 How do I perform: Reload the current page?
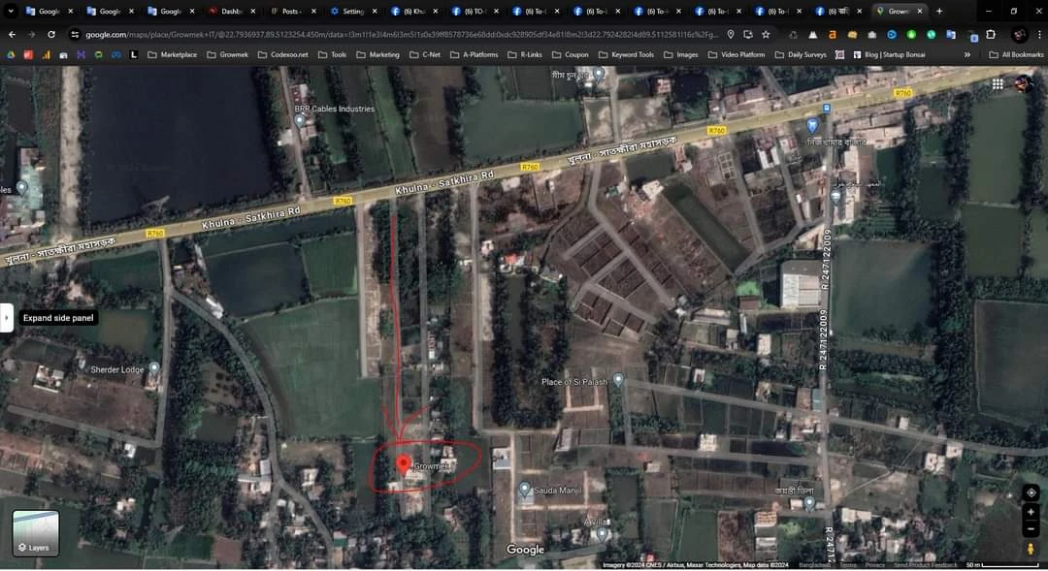coord(51,34)
